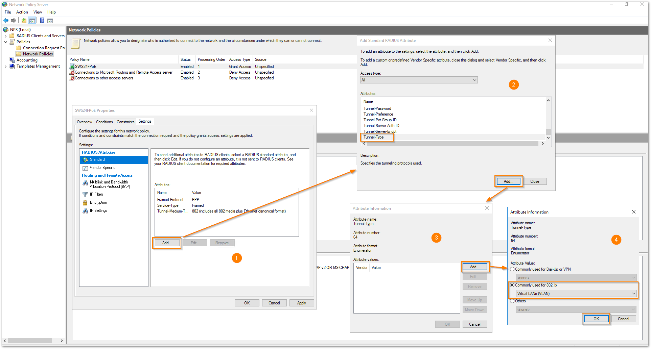Open the Access type dropdown
Image resolution: width=651 pixels, height=349 pixels.
point(419,80)
